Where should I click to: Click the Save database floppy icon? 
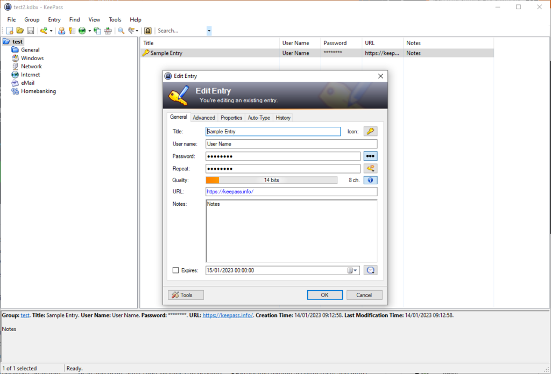click(31, 31)
